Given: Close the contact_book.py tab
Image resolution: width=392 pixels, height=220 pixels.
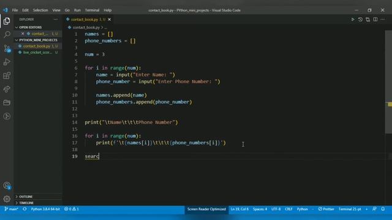Looking at the screenshot, I should click(x=109, y=19).
